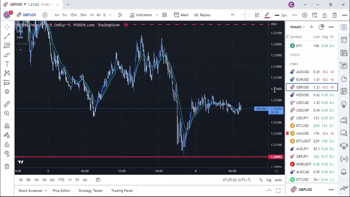Change line color with pencil swatch
The height and width of the screenshot is (197, 350).
(x=267, y=15)
